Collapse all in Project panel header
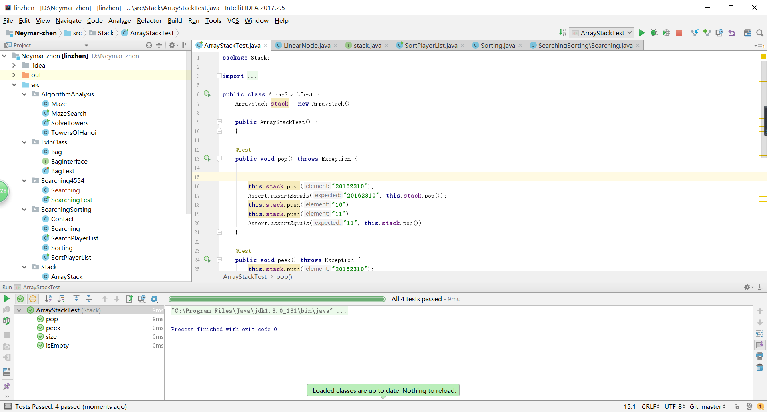Screen dimensions: 767x412 coord(159,45)
